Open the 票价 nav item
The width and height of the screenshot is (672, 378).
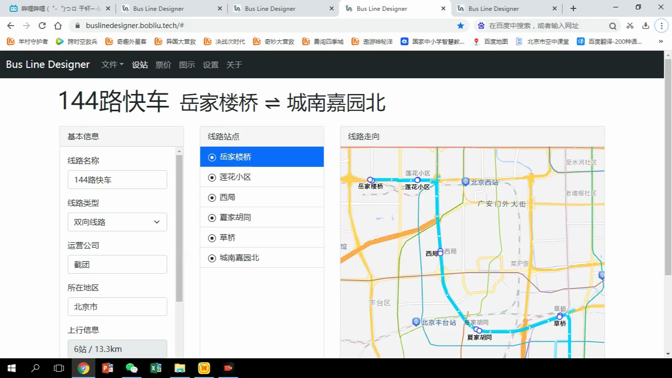[x=163, y=64]
